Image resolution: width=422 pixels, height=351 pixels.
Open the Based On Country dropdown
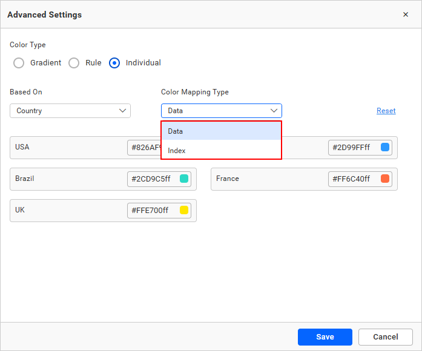70,111
